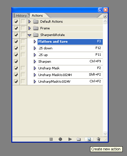Toggle checkmark for Flattern and Save
The width and height of the screenshot is (127, 156).
(16, 41)
